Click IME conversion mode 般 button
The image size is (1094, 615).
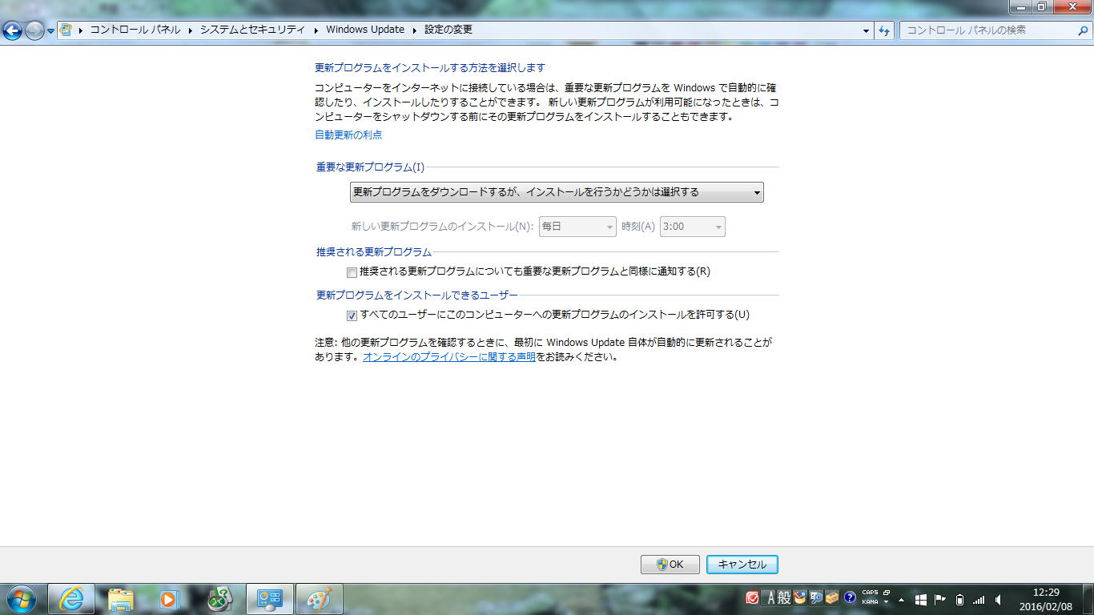point(784,598)
